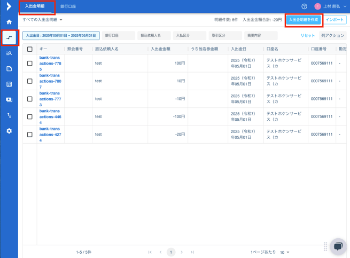This screenshot has height=258, width=350.
Task: Open the help question mark icon
Action: tap(304, 6)
